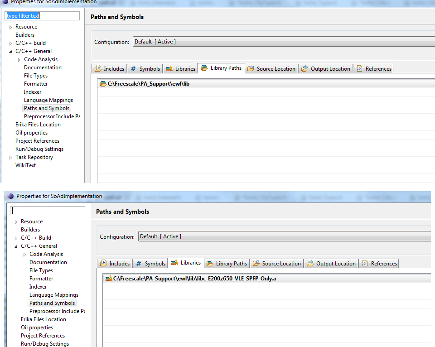
Task: Switch to Libraries tab in top window
Action: pos(180,68)
